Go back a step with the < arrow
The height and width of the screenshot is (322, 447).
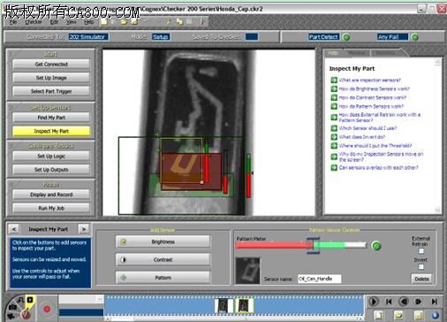[14, 229]
